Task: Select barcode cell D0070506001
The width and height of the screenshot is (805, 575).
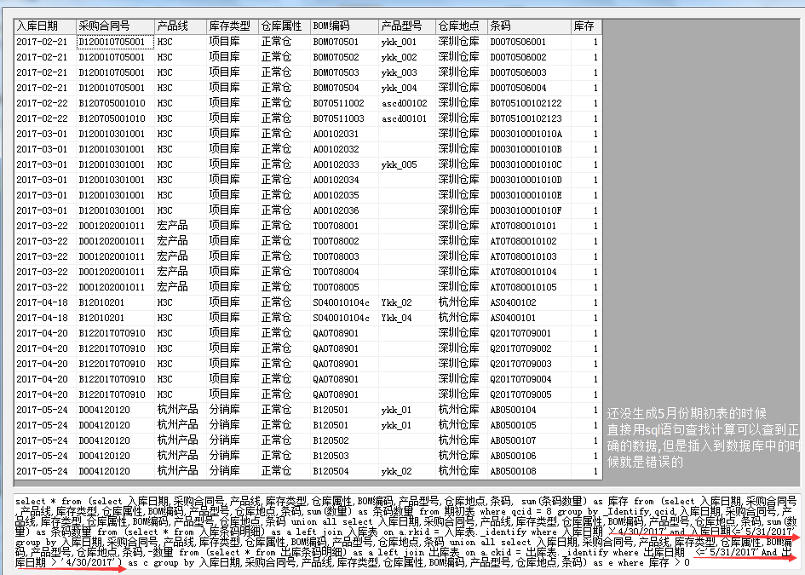Action: pos(529,42)
